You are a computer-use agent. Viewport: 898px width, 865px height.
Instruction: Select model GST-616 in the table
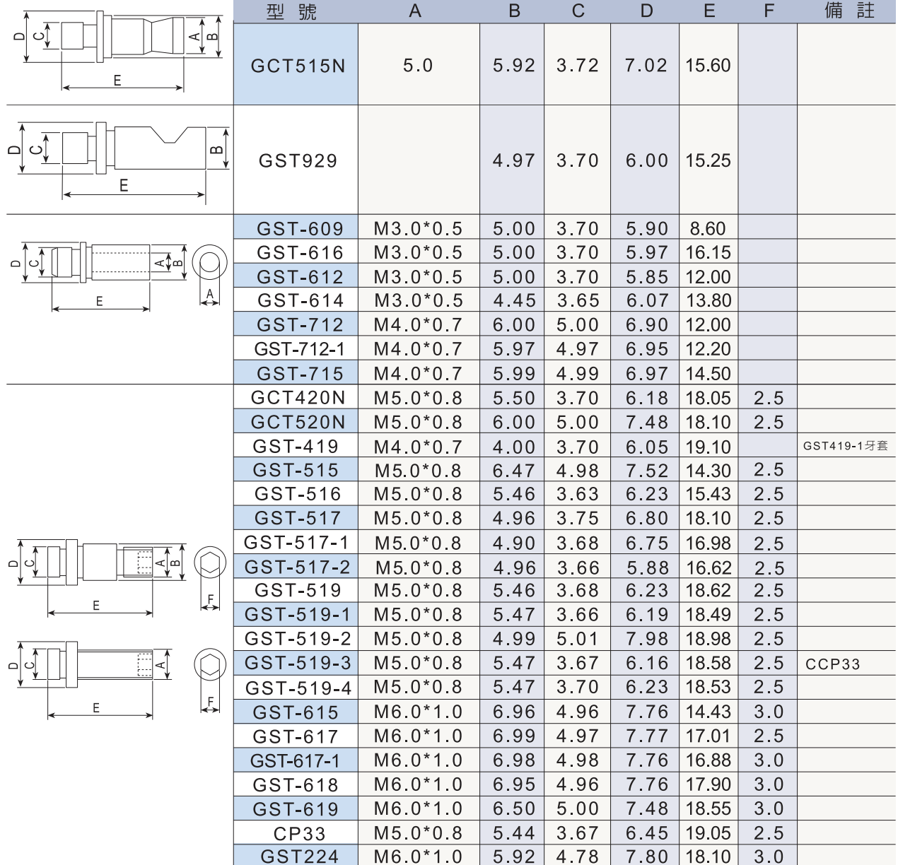300,252
